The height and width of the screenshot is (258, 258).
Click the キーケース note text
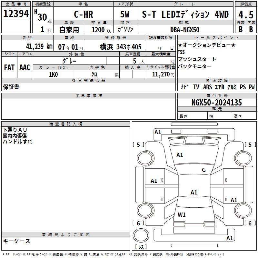[17, 241]
